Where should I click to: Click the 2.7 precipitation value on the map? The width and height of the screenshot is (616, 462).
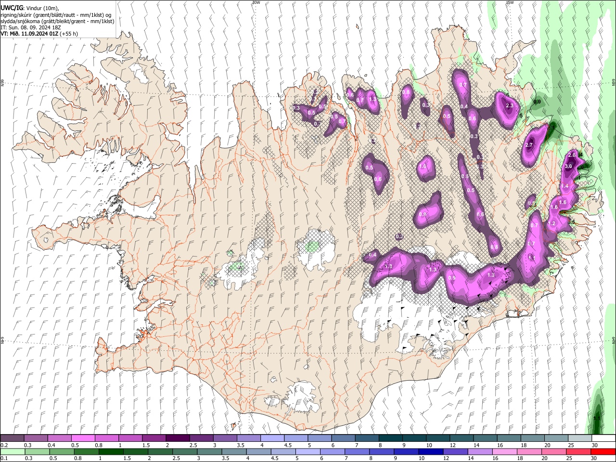(529, 145)
